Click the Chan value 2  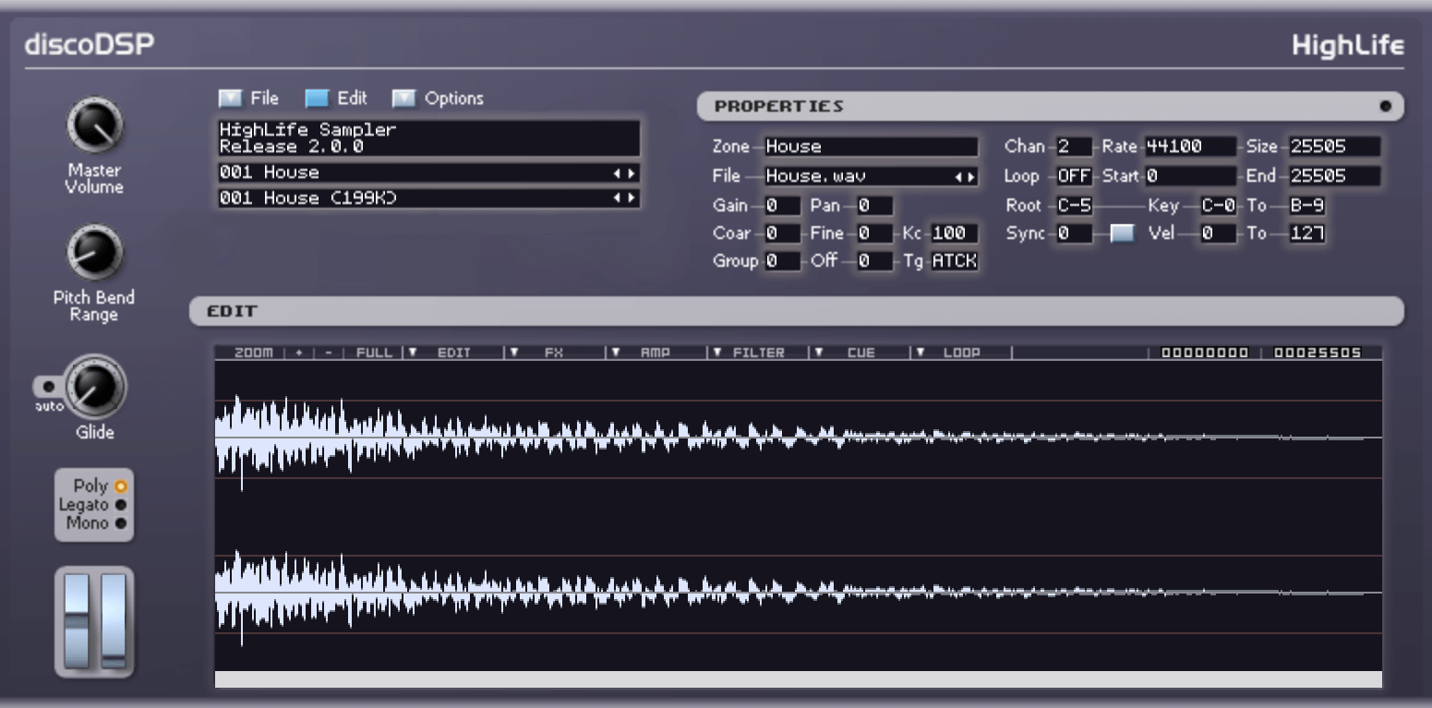point(1074,147)
